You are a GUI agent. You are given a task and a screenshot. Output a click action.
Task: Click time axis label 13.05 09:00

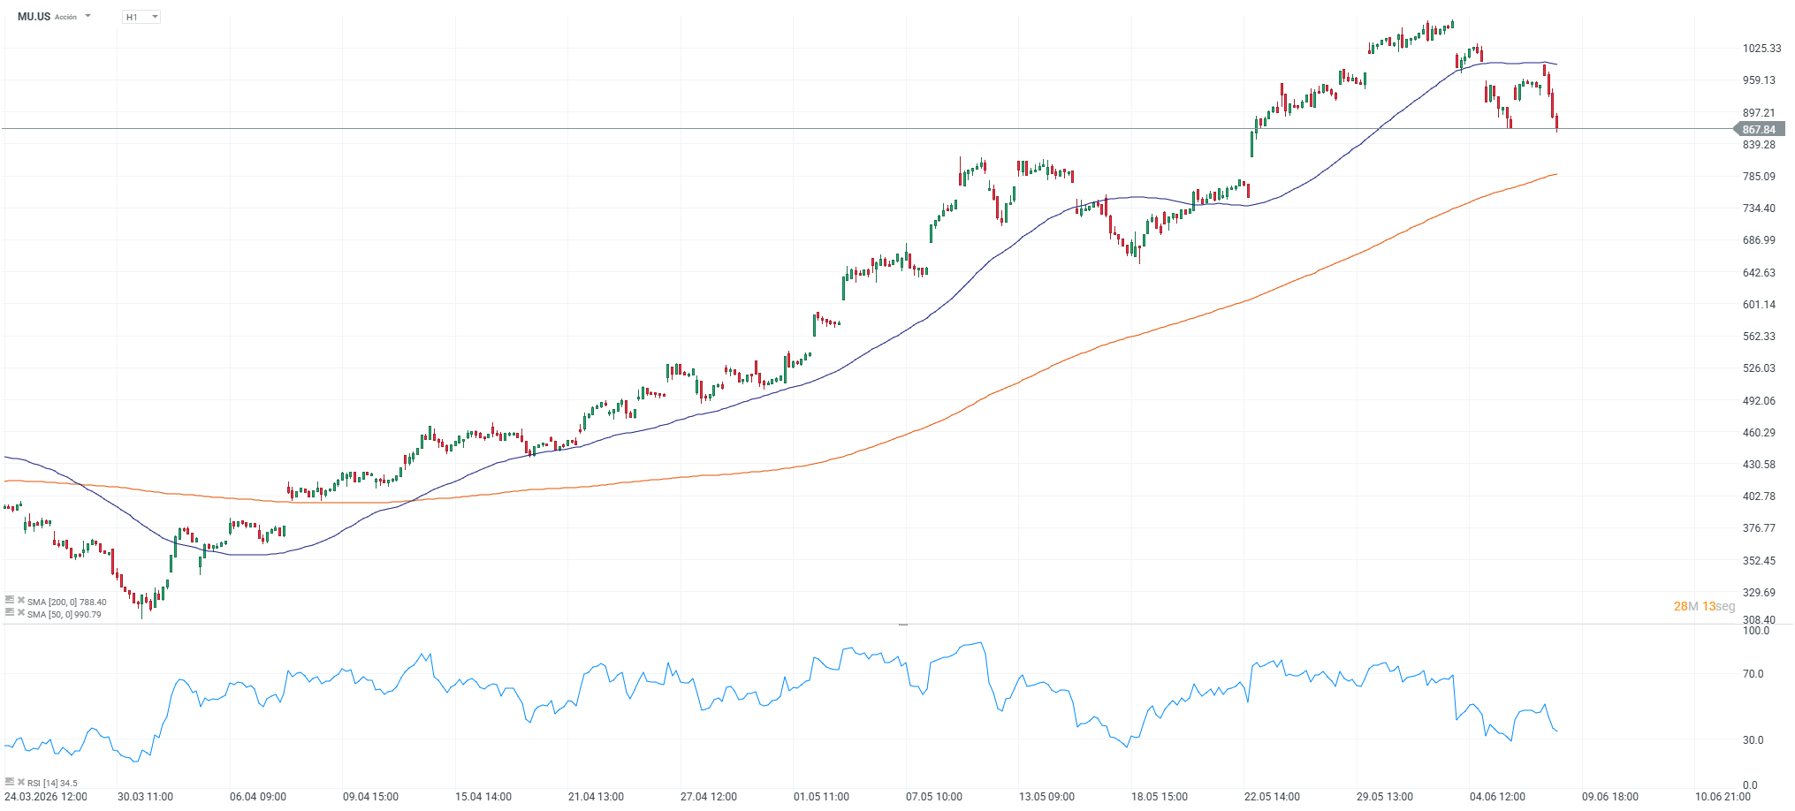1046,797
